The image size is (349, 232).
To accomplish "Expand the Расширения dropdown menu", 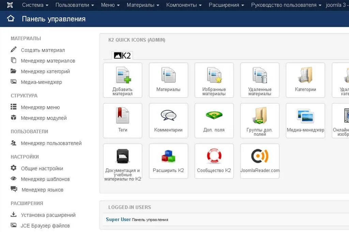I will point(226,5).
